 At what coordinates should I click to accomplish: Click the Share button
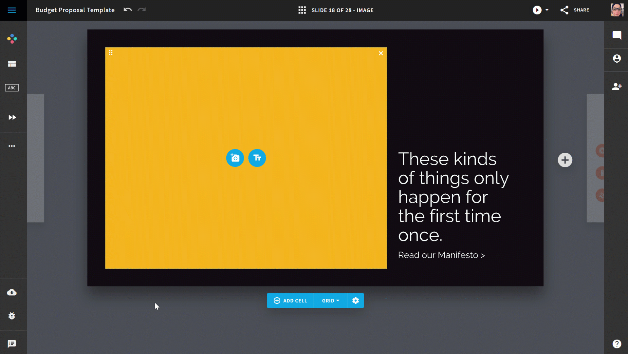(575, 10)
